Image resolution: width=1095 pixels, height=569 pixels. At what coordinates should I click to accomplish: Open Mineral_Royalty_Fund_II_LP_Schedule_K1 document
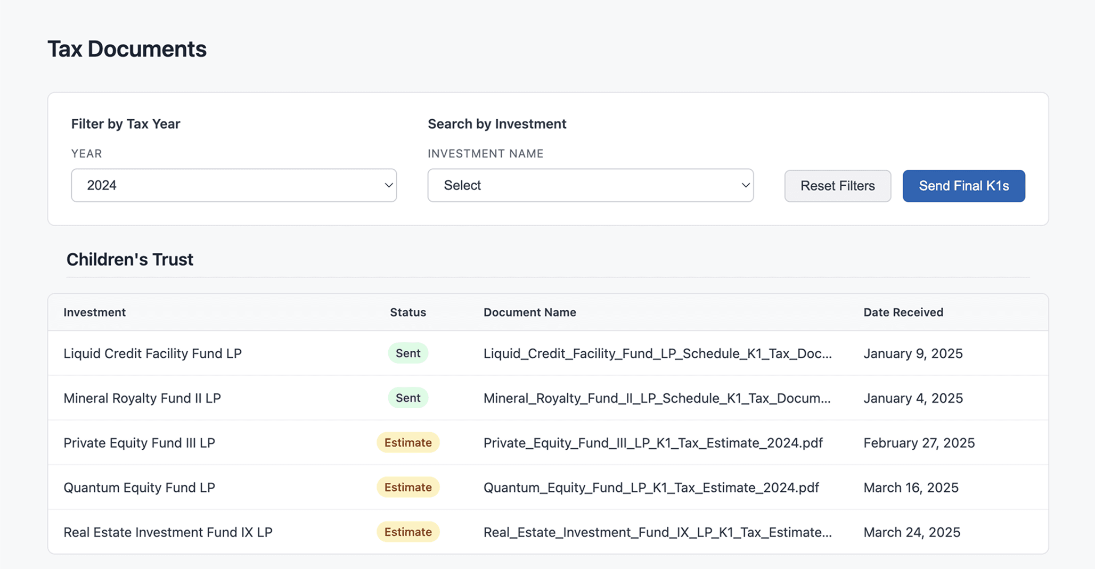pyautogui.click(x=657, y=398)
